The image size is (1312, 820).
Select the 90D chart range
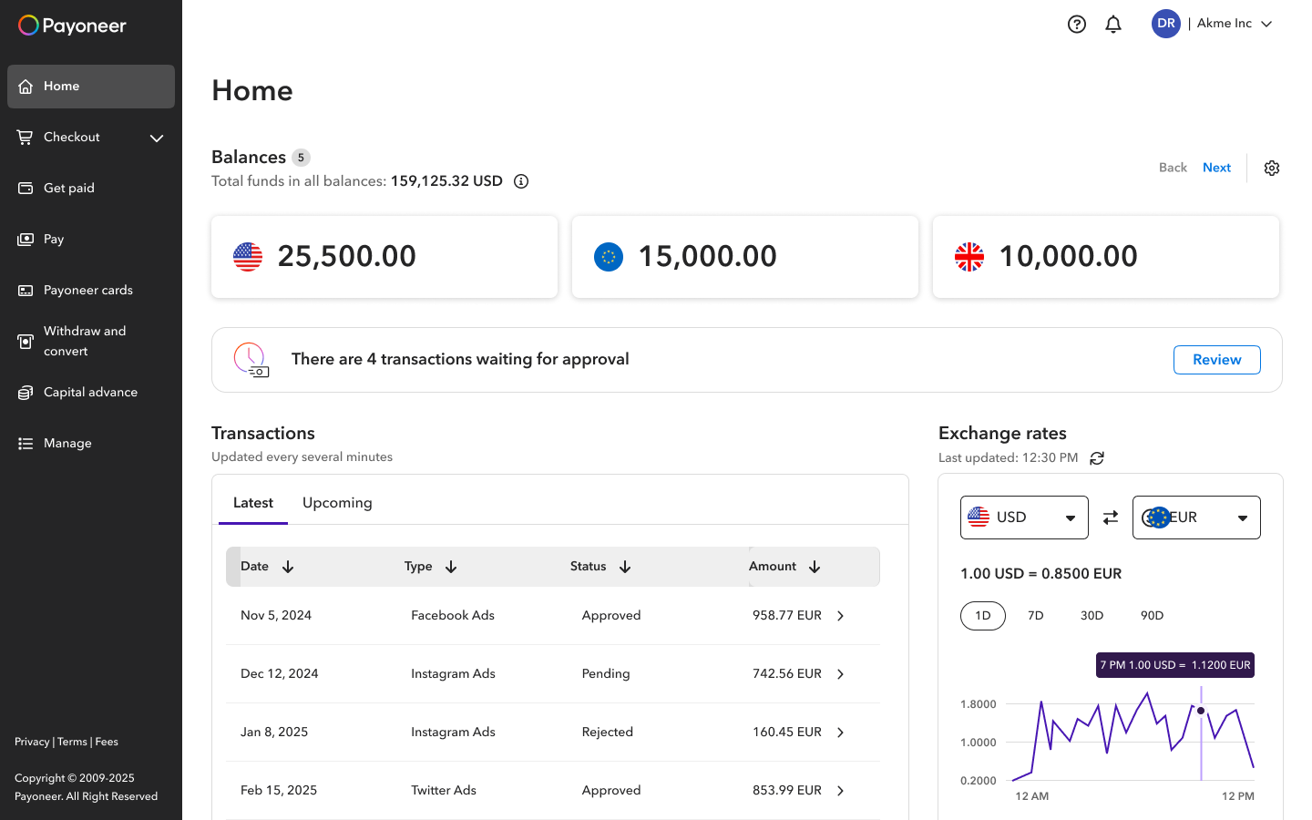1152,616
